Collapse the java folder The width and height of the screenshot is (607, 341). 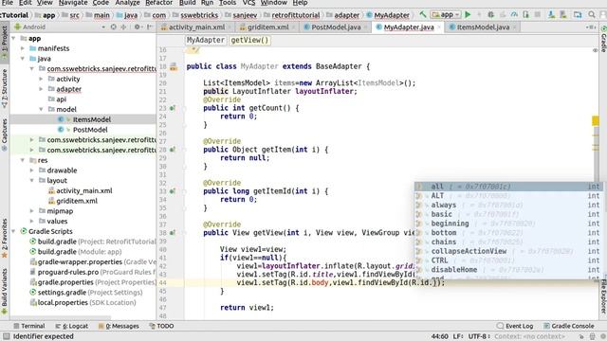[x=23, y=59]
